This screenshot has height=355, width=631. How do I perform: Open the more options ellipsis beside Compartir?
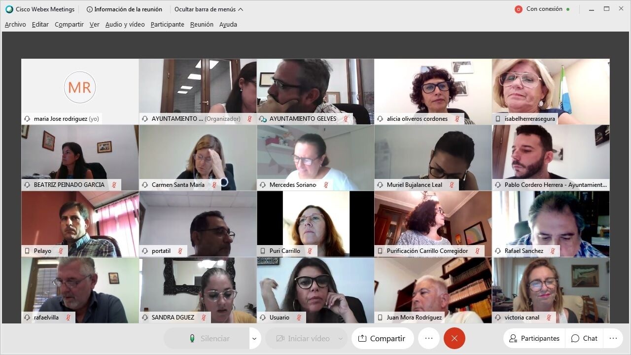pos(428,338)
